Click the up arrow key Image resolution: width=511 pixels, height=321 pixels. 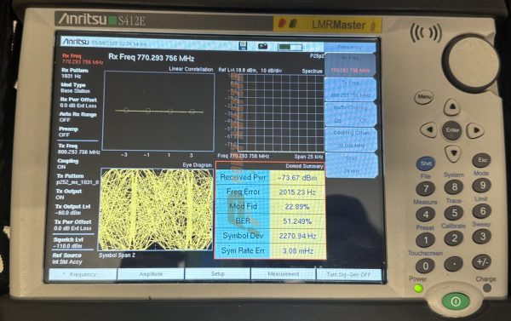click(452, 106)
